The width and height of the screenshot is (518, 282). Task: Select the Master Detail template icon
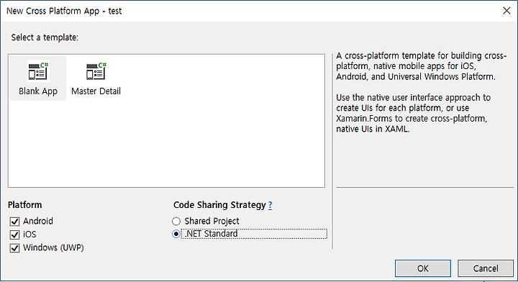(x=96, y=71)
